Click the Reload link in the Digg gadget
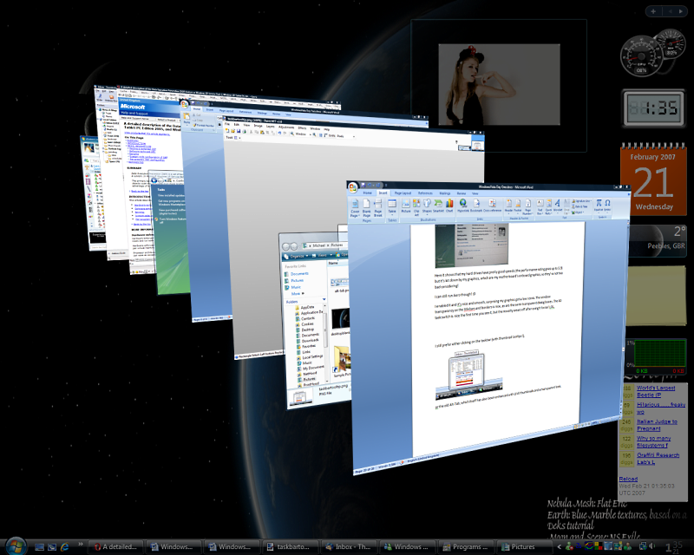 629,479
